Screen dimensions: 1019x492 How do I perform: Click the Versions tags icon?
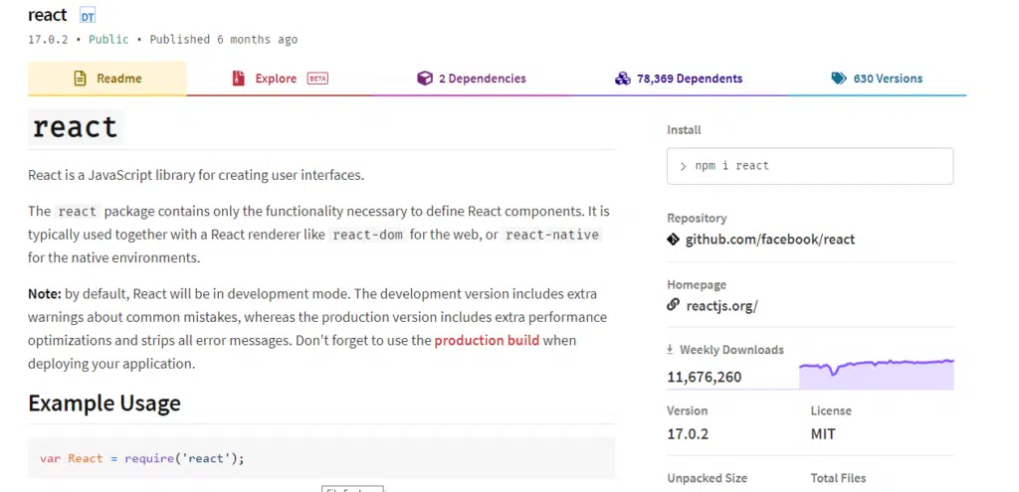(839, 79)
